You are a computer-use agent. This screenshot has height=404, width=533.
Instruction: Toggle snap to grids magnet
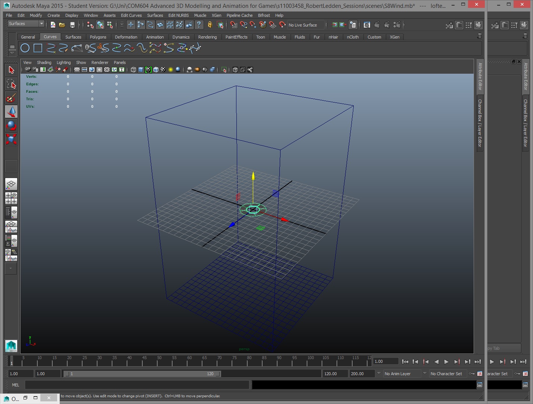pyautogui.click(x=233, y=25)
